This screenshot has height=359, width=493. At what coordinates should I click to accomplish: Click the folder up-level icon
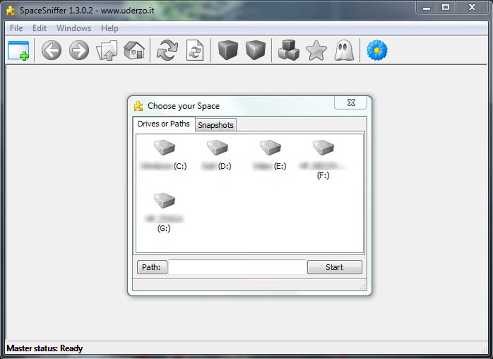point(107,50)
